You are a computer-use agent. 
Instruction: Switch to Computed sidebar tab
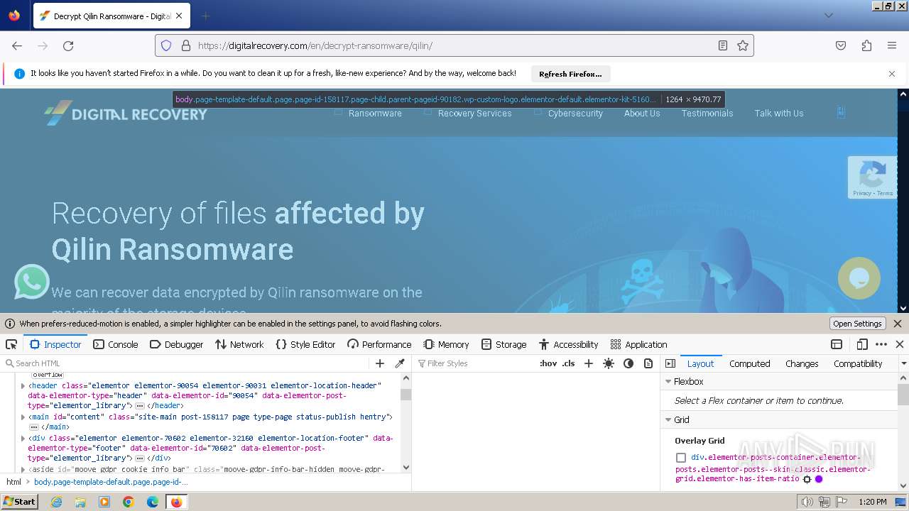[x=749, y=363]
